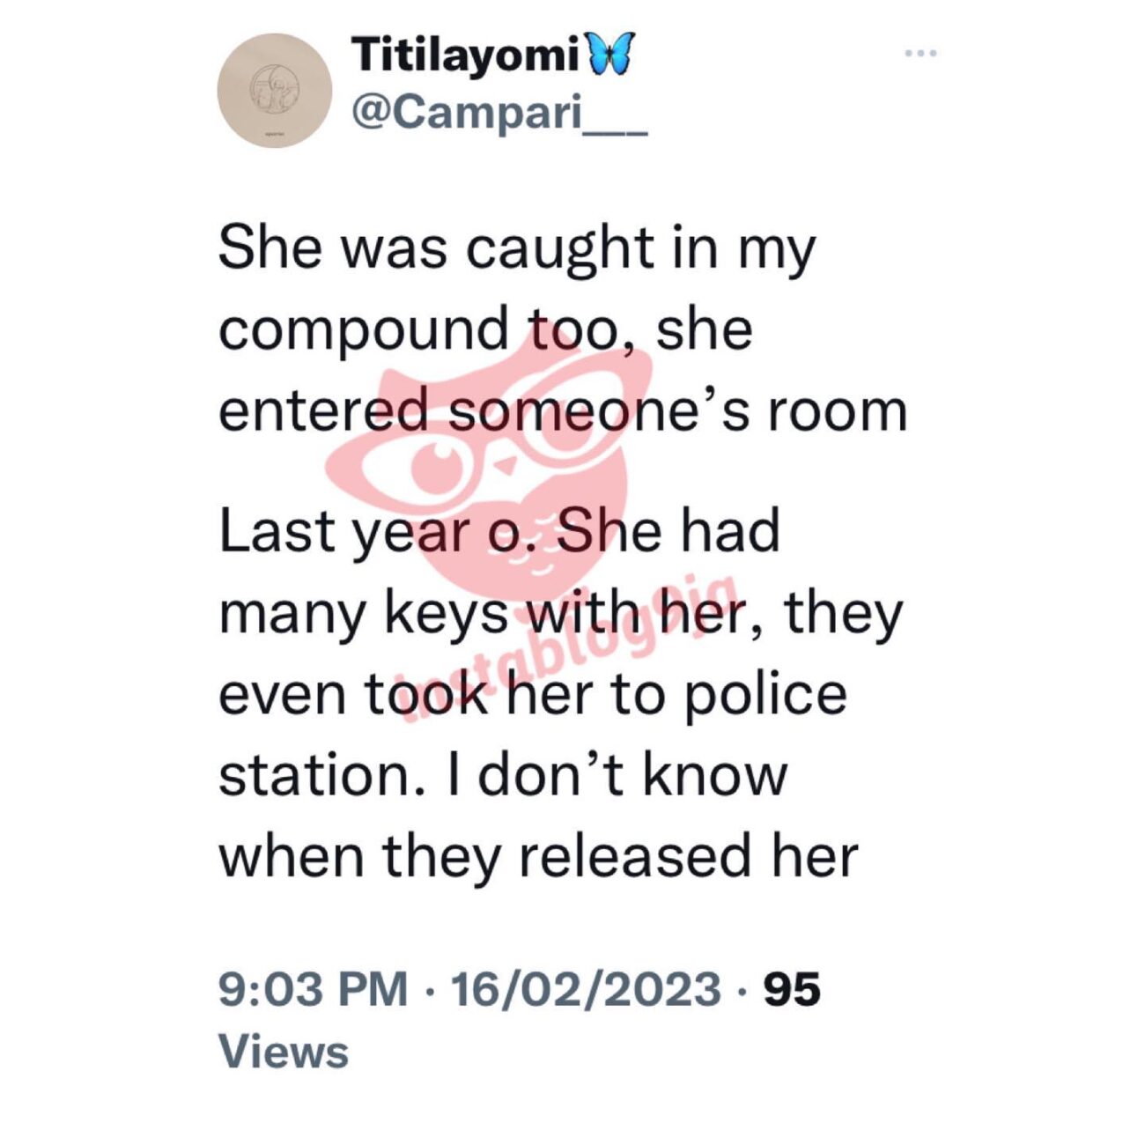
Task: Click the 'Last year o. She had' line
Action: (499, 531)
